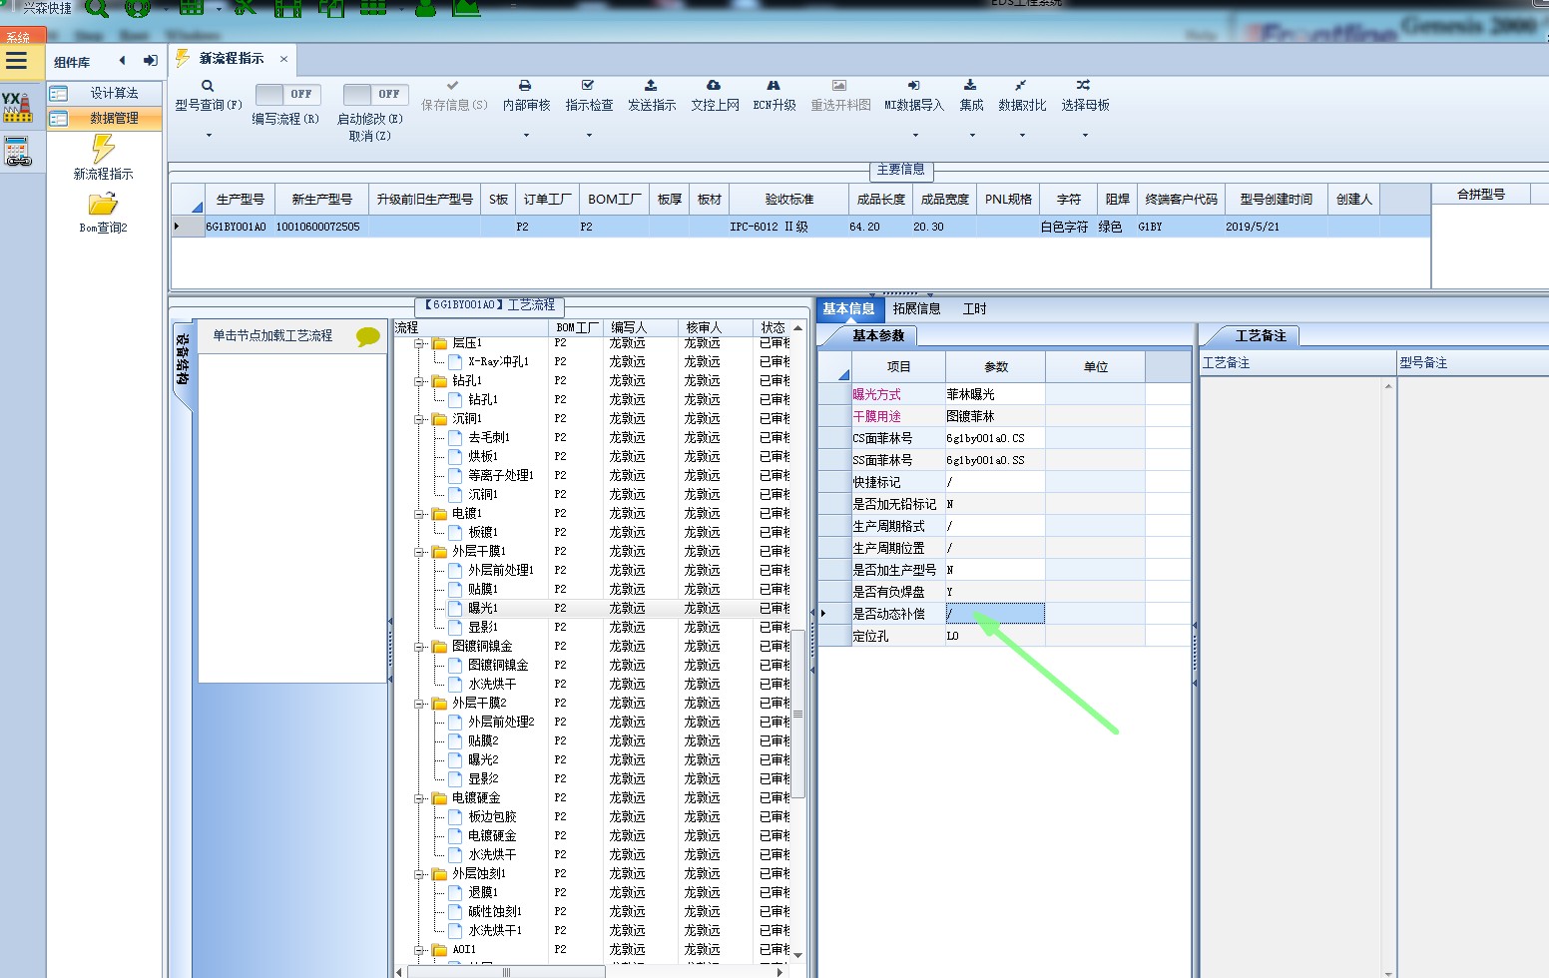Click the process tree vertical scrollbar thumb
The width and height of the screenshot is (1549, 978).
tap(797, 715)
